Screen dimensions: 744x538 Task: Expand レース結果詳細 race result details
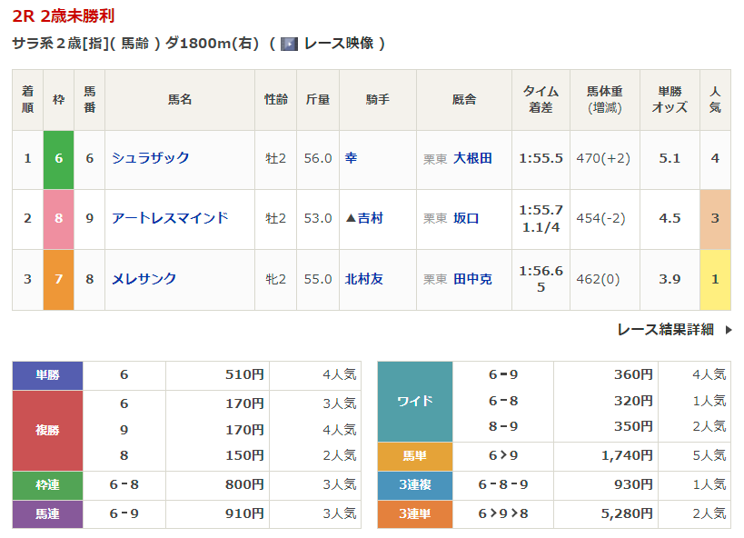665,330
